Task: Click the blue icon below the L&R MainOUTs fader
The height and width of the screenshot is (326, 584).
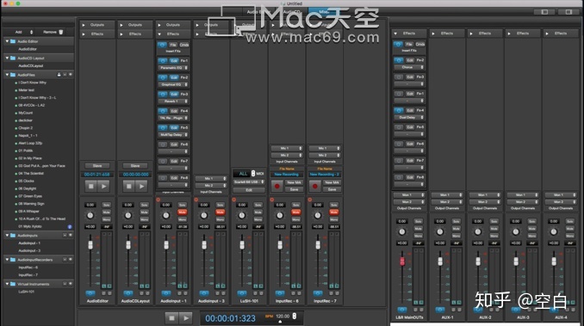Action: [x=401, y=310]
